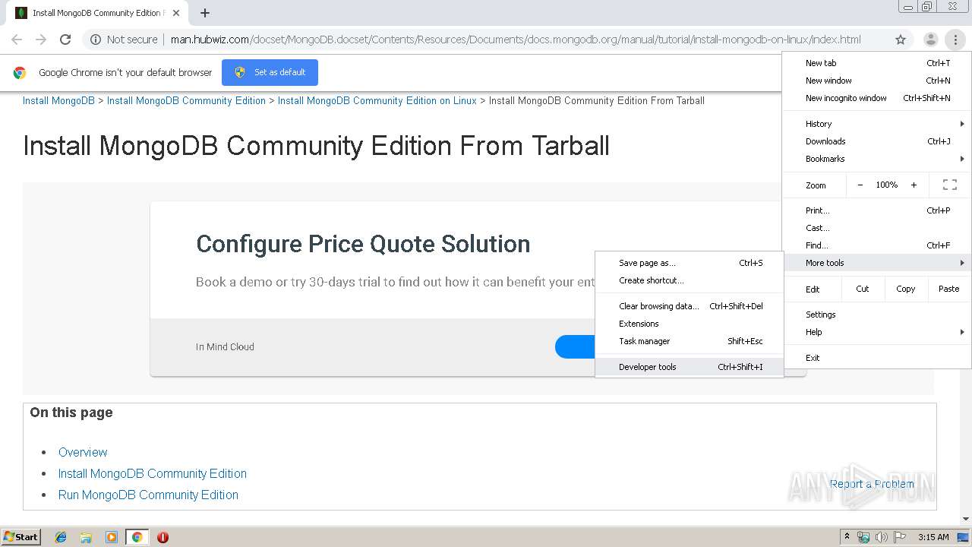Click the taskbar clock showing 3:15 AM
The image size is (972, 547).
click(933, 537)
